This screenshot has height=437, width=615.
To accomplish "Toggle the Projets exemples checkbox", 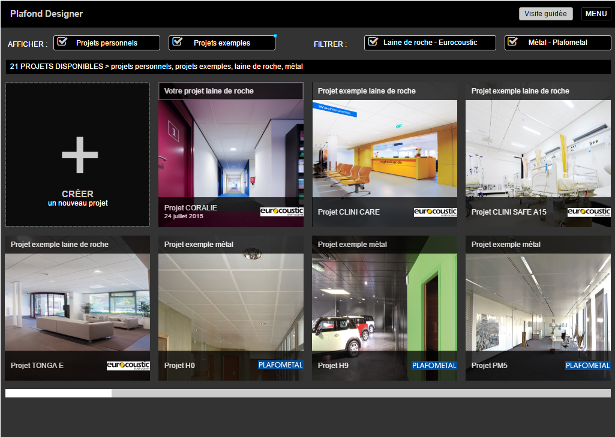I will [178, 43].
